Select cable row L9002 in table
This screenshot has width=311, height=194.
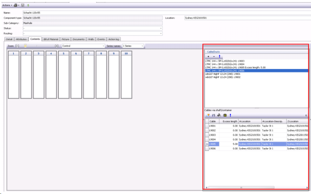tap(257, 131)
